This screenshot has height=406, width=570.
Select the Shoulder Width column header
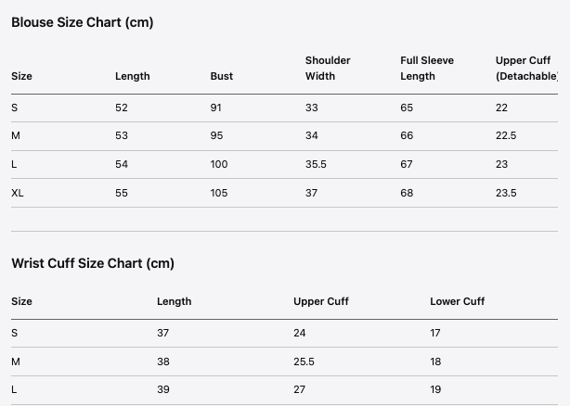tap(328, 68)
